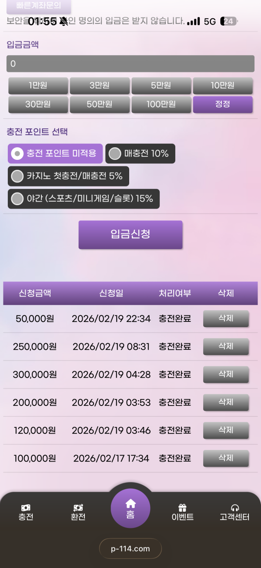Remove the 100,000원 request from 2026/02/17
This screenshot has height=568, width=261.
226,458
